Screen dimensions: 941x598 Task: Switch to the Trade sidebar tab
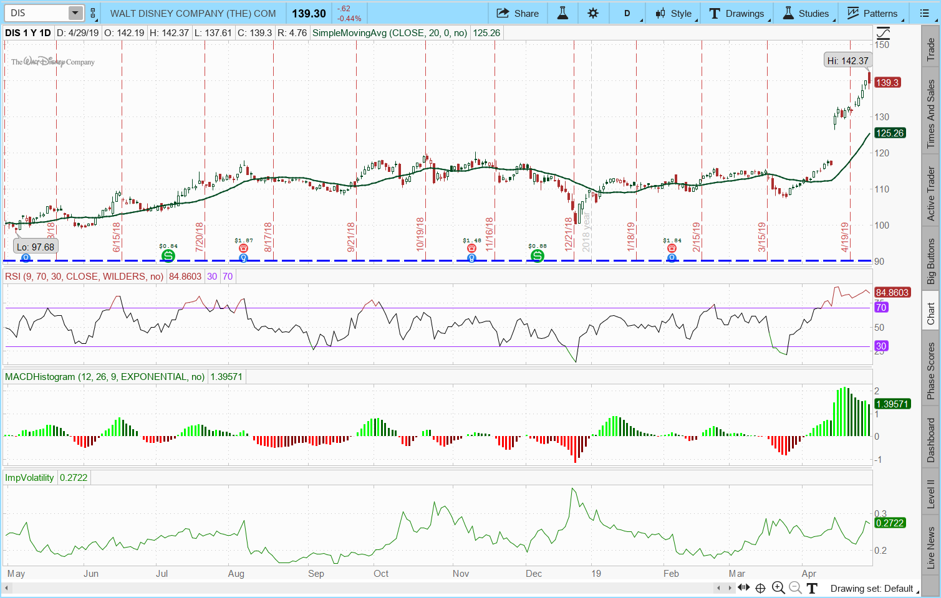pos(930,49)
